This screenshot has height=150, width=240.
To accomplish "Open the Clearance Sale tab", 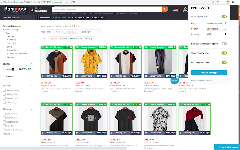I will [81, 18].
